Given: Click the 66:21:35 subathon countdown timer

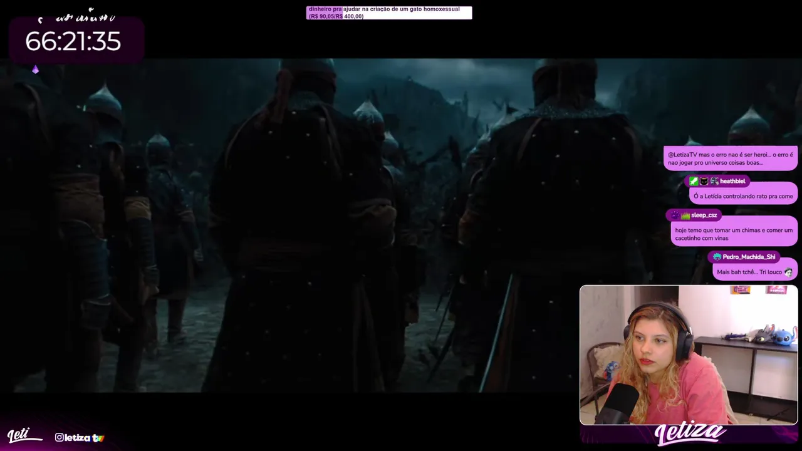Looking at the screenshot, I should (x=73, y=41).
